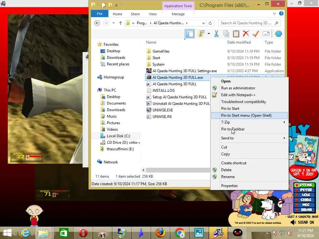
Task: Click the New folder icon in the title bar
Action: point(110,5)
